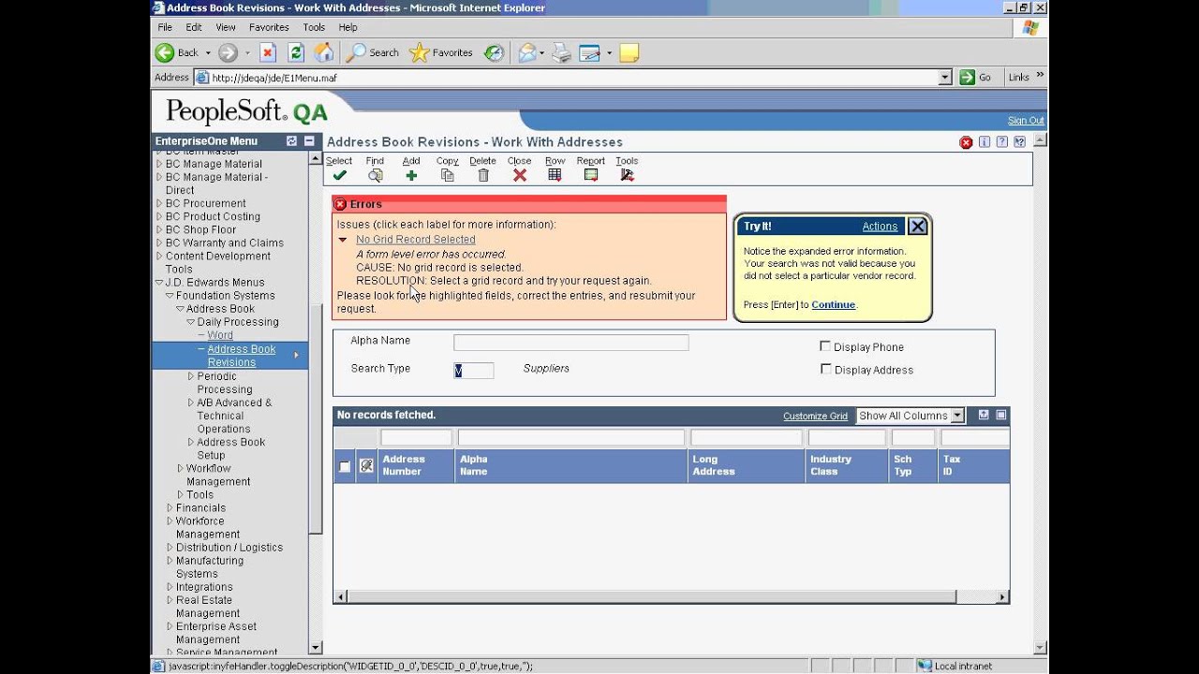The height and width of the screenshot is (674, 1199).
Task: Expand the Financials tree node
Action: (170, 507)
